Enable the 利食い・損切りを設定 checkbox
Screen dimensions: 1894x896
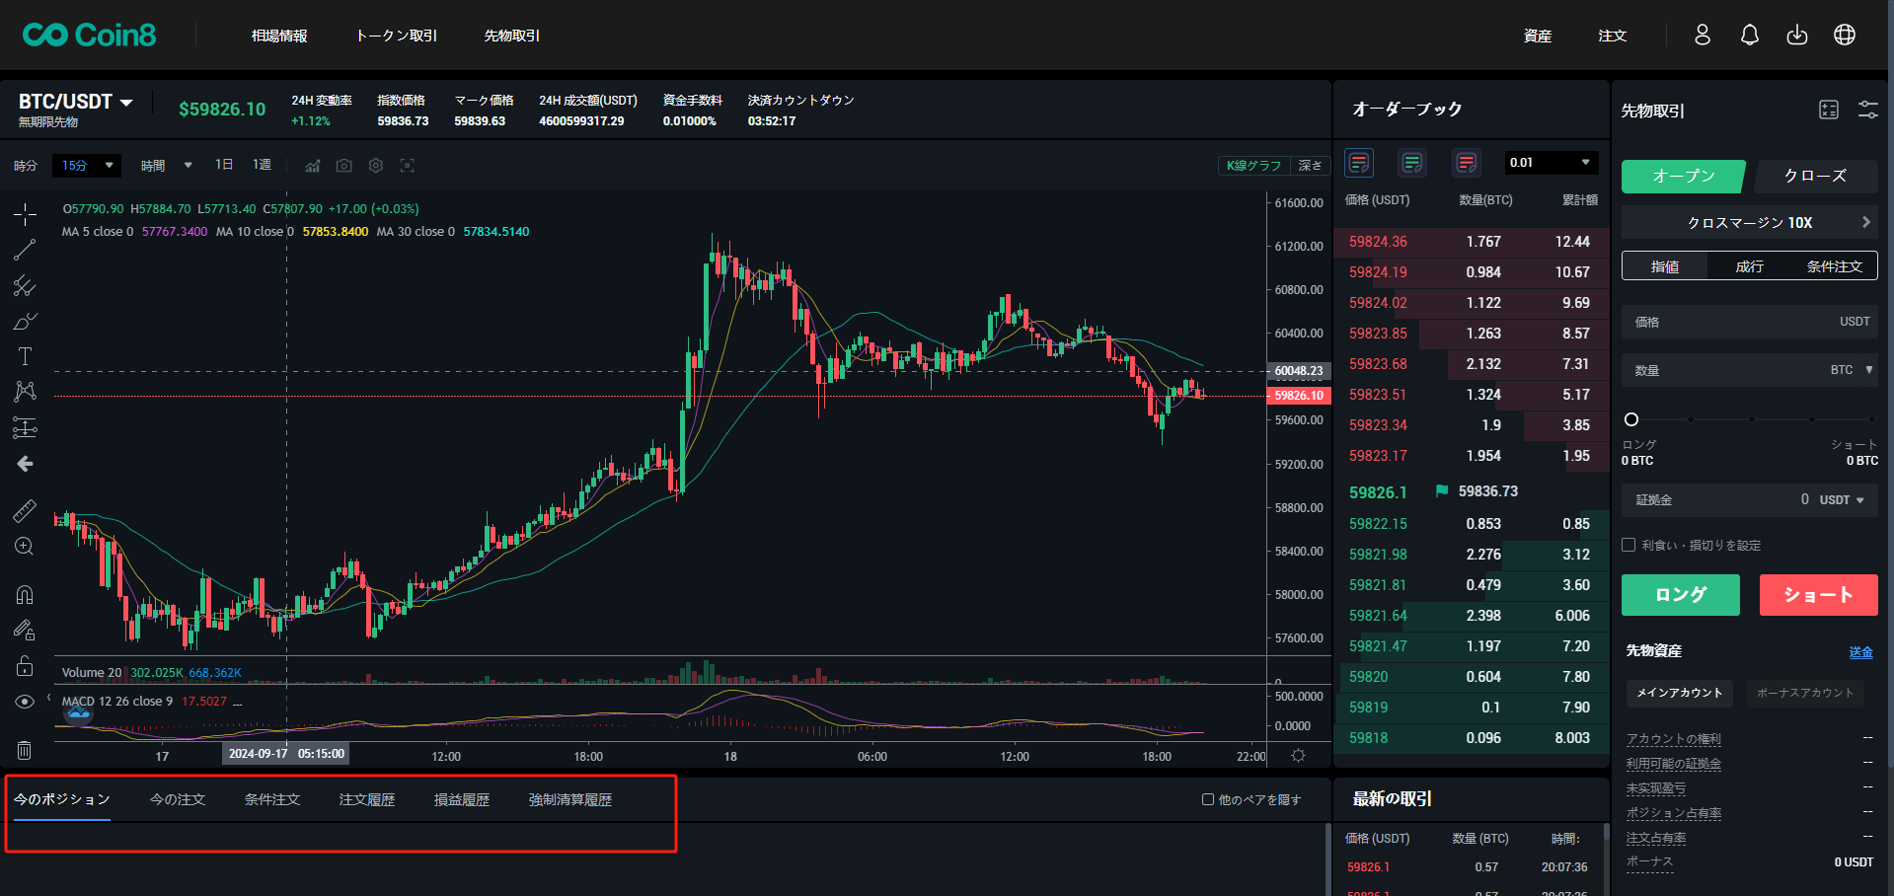pos(1629,545)
